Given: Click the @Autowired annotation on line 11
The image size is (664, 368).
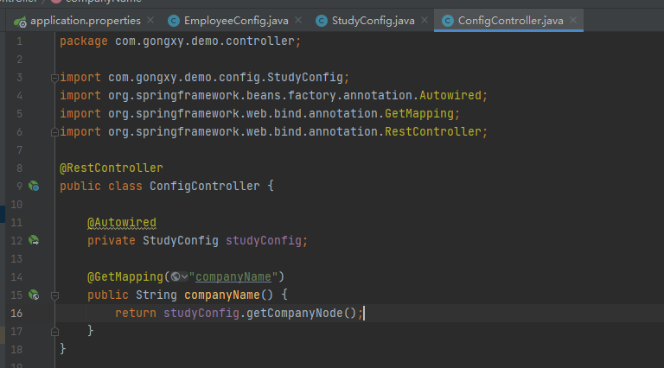Looking at the screenshot, I should [122, 223].
